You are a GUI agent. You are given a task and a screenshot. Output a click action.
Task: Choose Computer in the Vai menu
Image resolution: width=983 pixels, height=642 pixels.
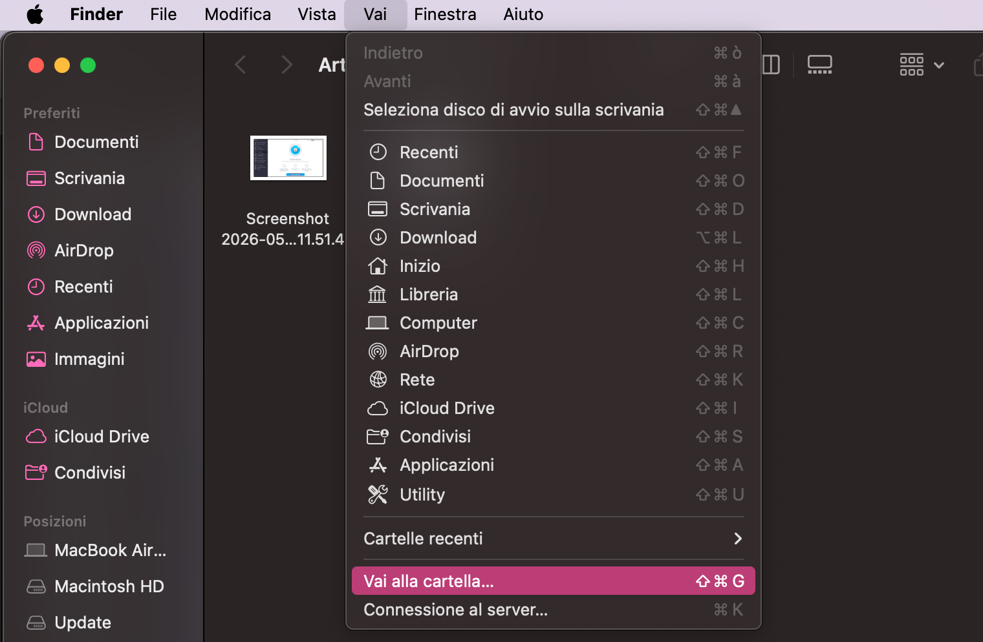point(554,323)
